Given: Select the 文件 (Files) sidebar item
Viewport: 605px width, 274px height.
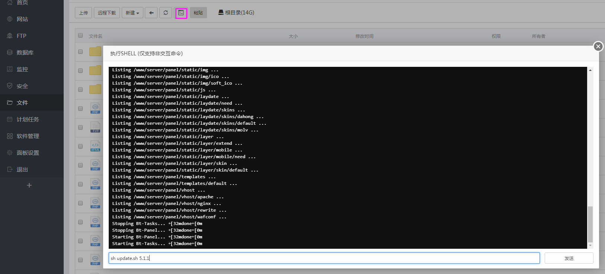Looking at the screenshot, I should pyautogui.click(x=32, y=102).
